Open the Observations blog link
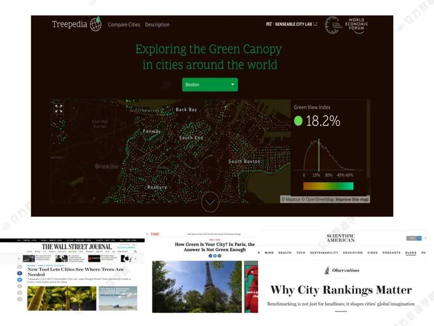 (x=346, y=270)
